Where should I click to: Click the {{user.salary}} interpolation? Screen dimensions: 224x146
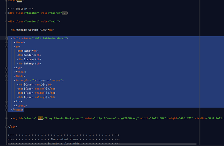36,97
